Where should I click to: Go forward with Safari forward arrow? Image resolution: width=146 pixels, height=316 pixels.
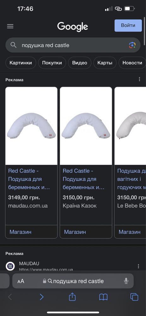point(41,297)
